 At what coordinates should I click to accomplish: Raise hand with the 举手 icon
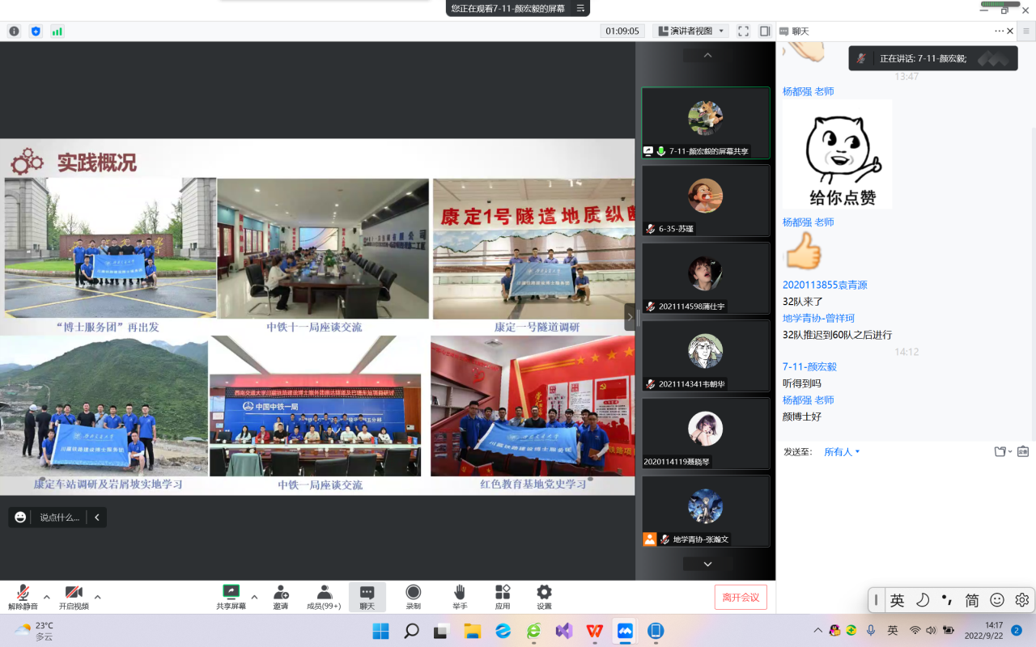459,596
